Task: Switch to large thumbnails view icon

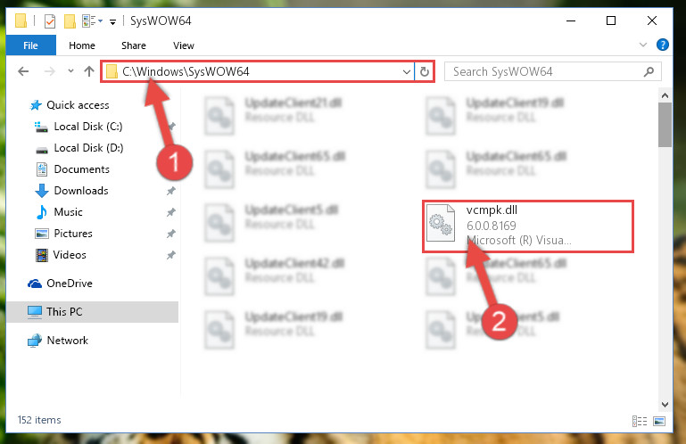Action: (659, 421)
